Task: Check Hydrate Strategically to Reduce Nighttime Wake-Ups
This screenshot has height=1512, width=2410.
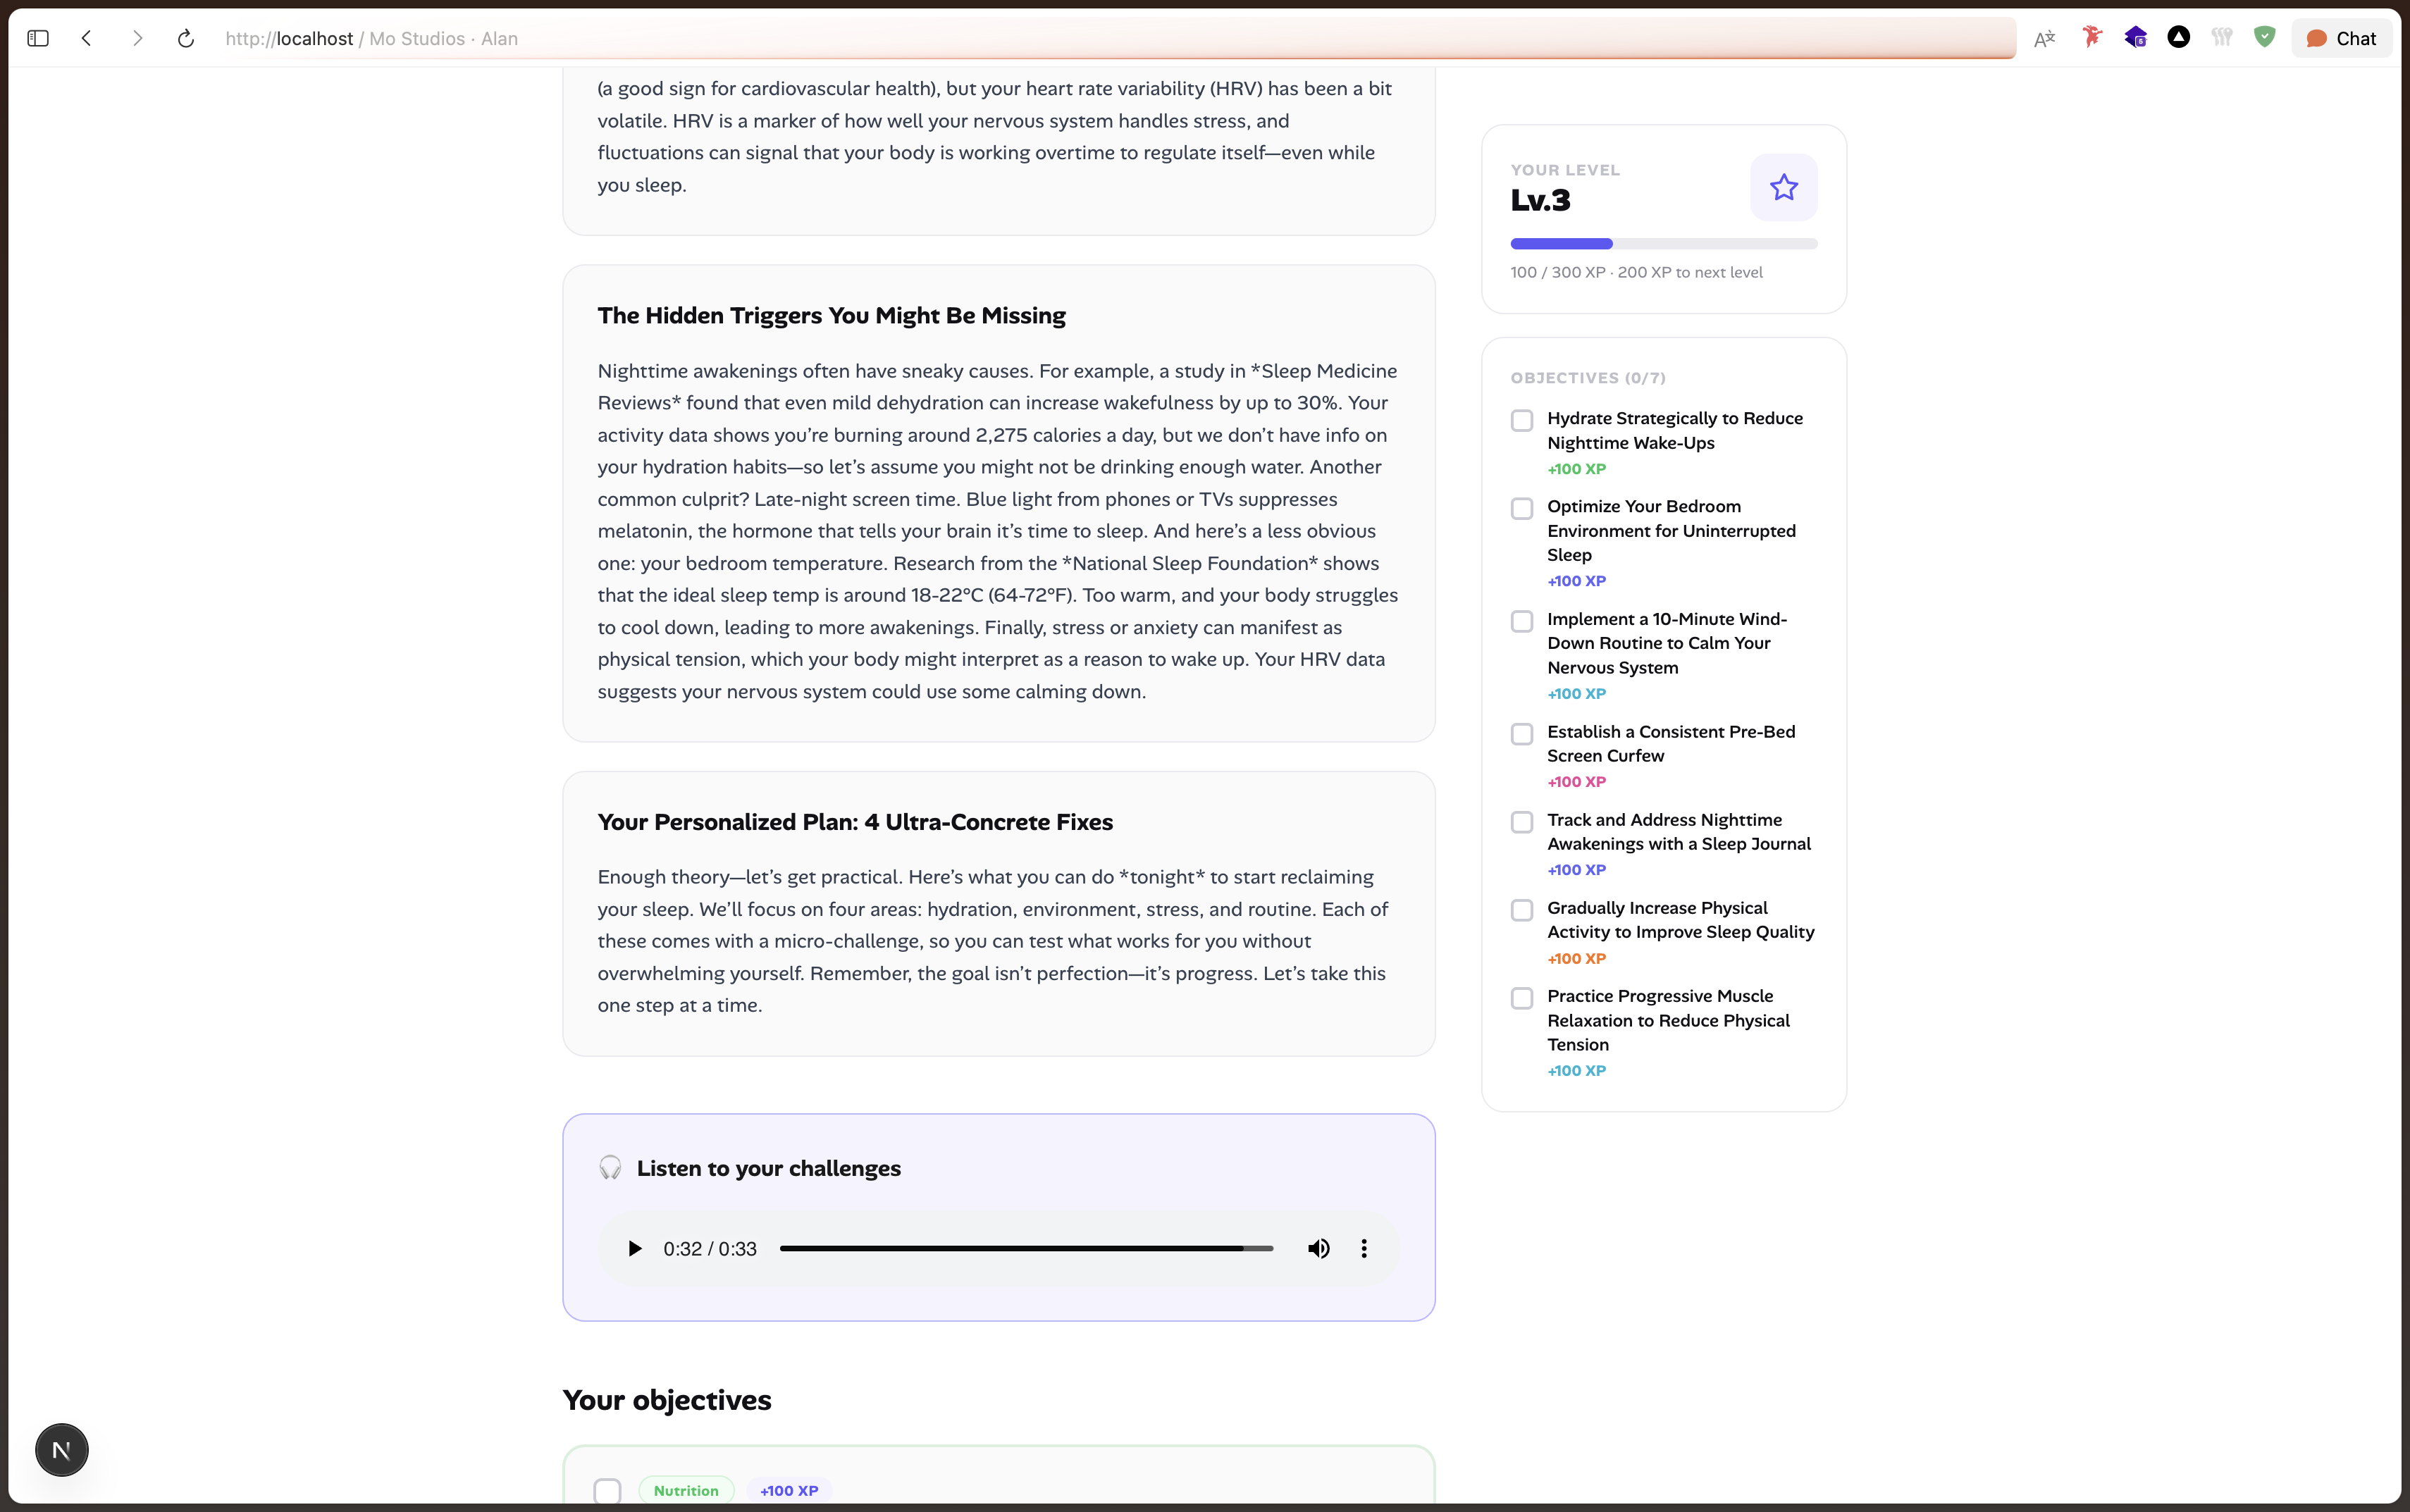Action: point(1521,420)
